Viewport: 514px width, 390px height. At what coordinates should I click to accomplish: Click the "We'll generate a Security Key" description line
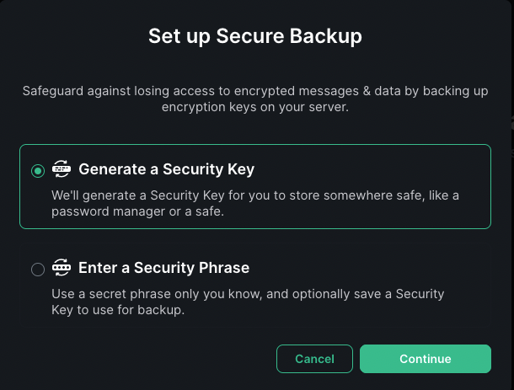(255, 195)
